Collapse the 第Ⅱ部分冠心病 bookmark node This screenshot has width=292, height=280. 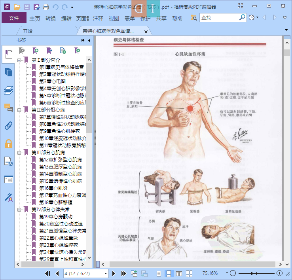19,110
